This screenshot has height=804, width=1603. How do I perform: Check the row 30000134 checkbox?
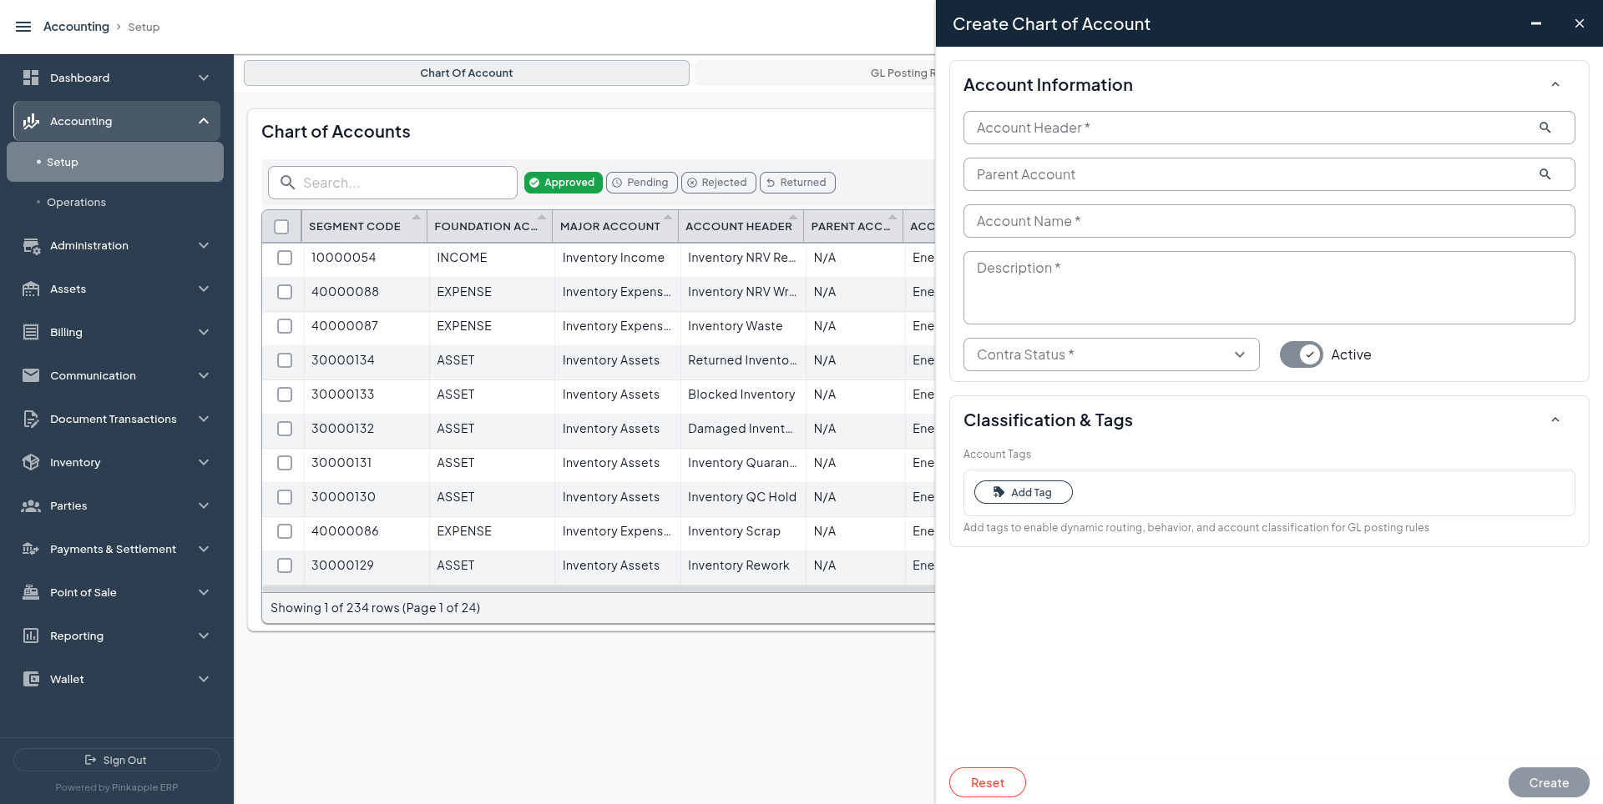coord(285,360)
